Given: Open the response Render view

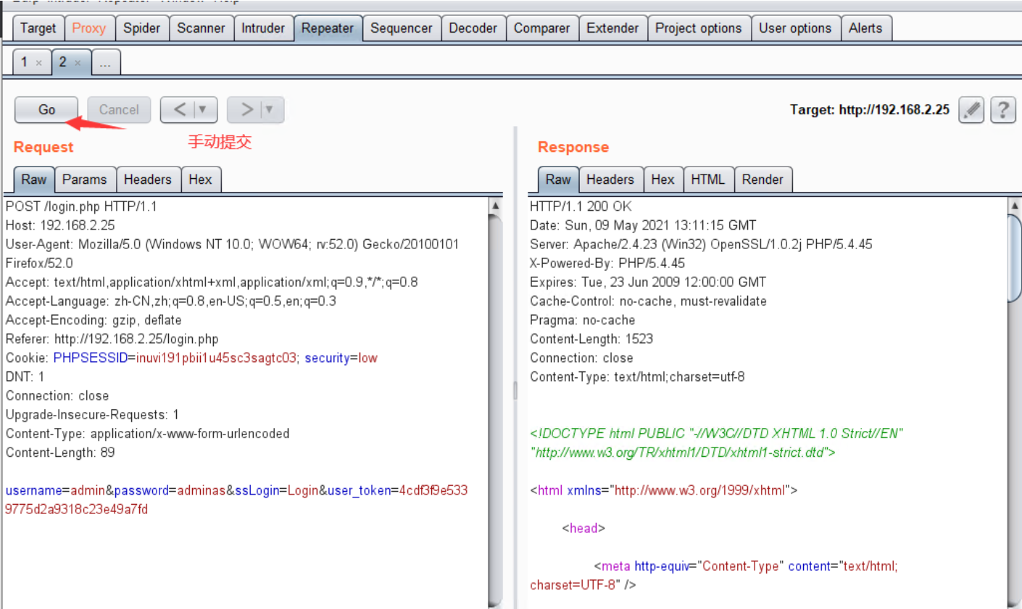Looking at the screenshot, I should [763, 180].
